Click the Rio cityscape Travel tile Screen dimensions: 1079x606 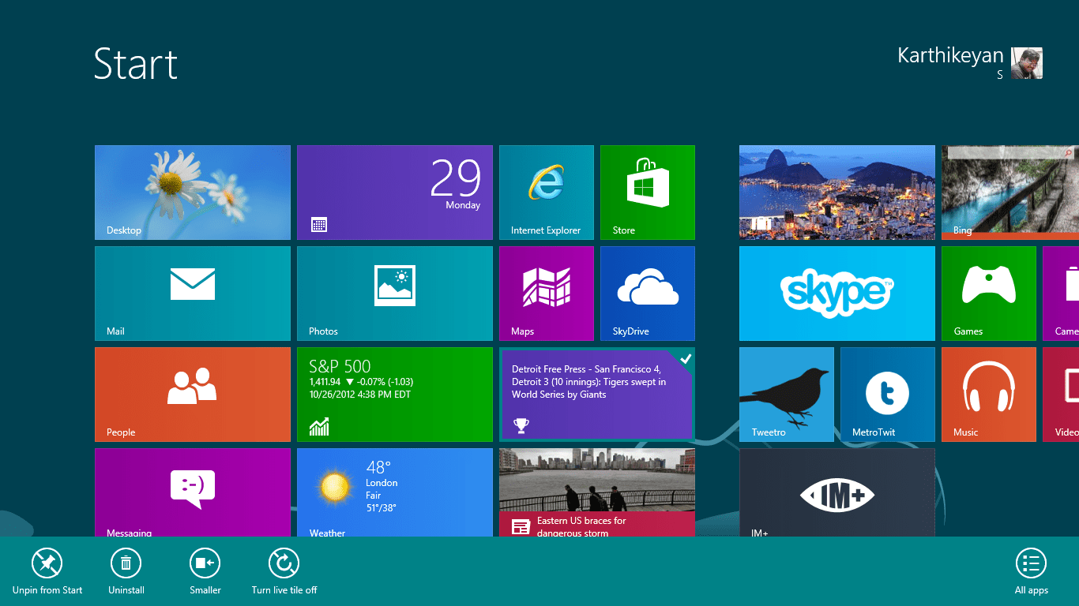837,193
